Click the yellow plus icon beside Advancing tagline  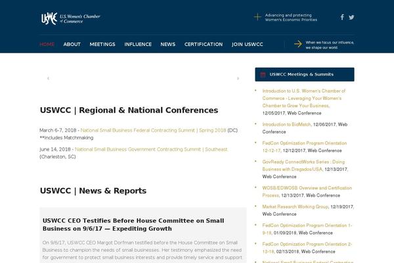[257, 17]
